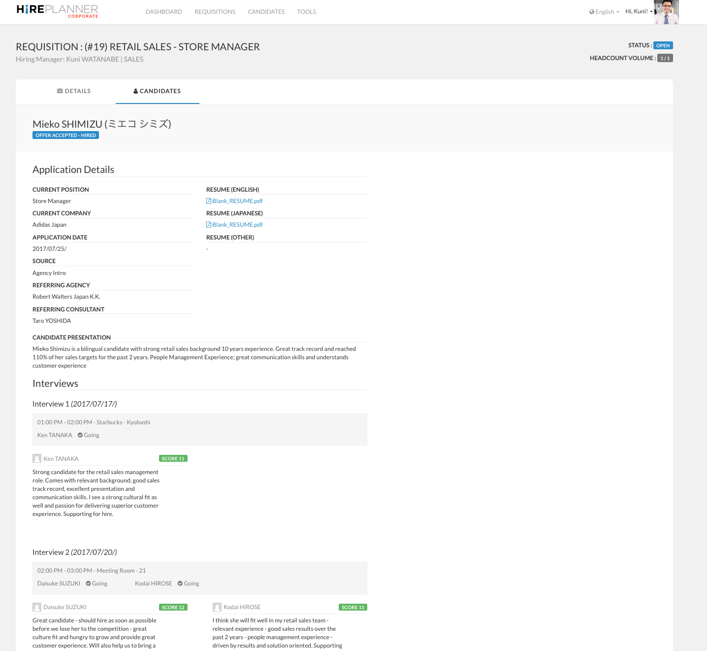Open the English Blank_RESUME.pdf link
Viewport: 707px width, 651px height.
pyautogui.click(x=237, y=201)
